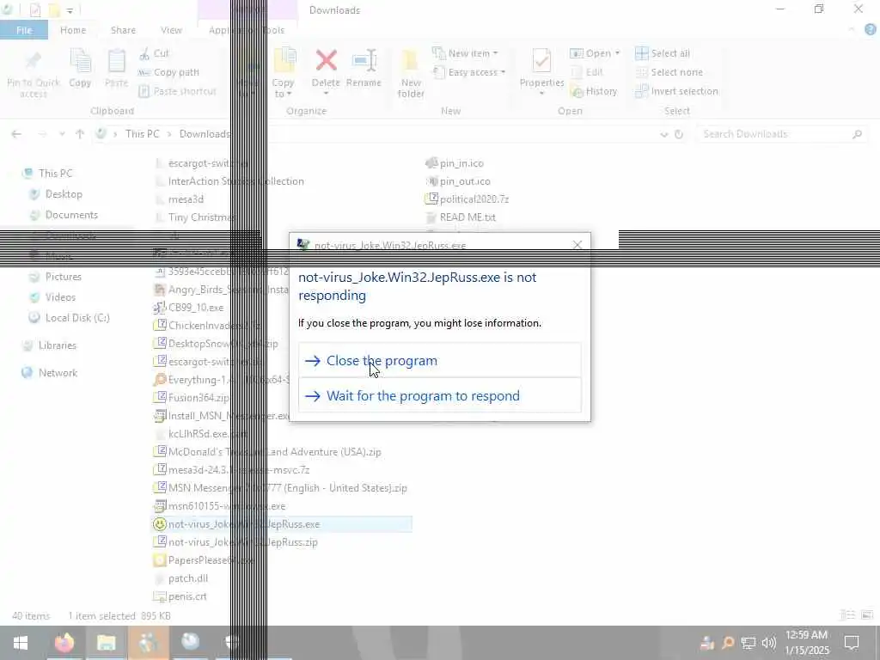
Task: Open the Explorer Help icon
Action: click(870, 30)
